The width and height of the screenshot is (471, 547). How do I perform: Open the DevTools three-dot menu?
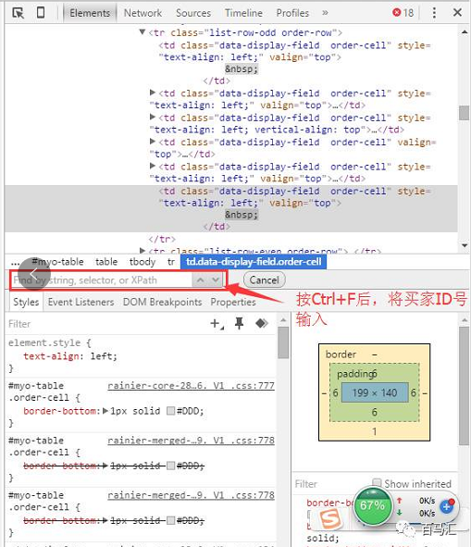tap(434, 13)
